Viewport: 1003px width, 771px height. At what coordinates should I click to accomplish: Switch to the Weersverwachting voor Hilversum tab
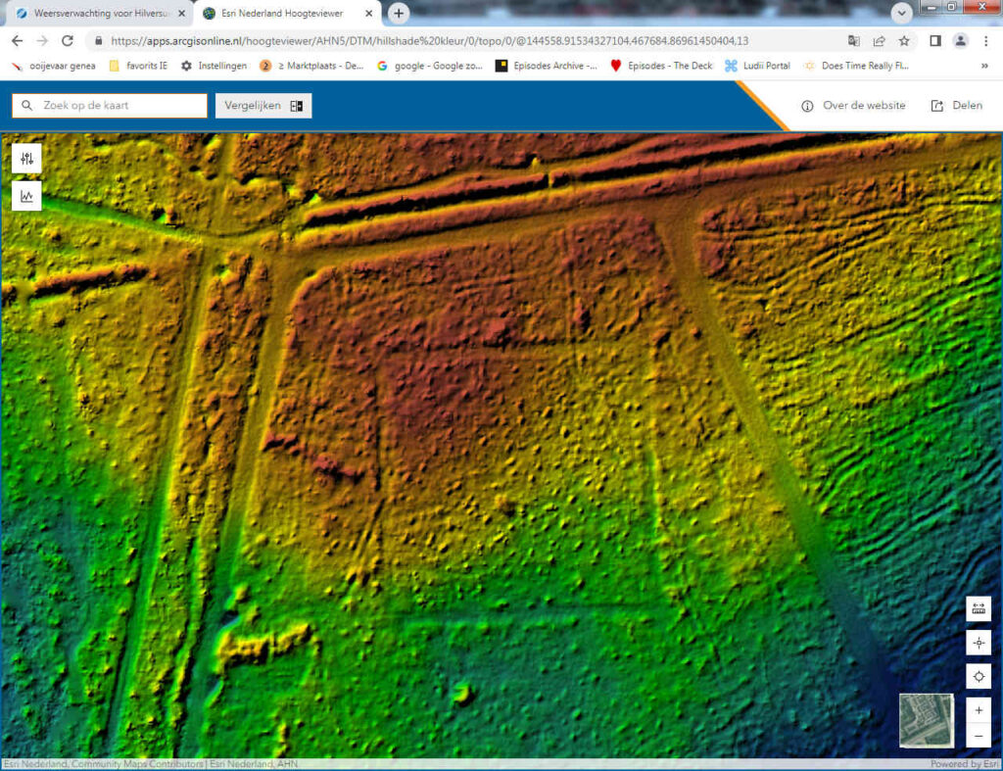[x=98, y=14]
